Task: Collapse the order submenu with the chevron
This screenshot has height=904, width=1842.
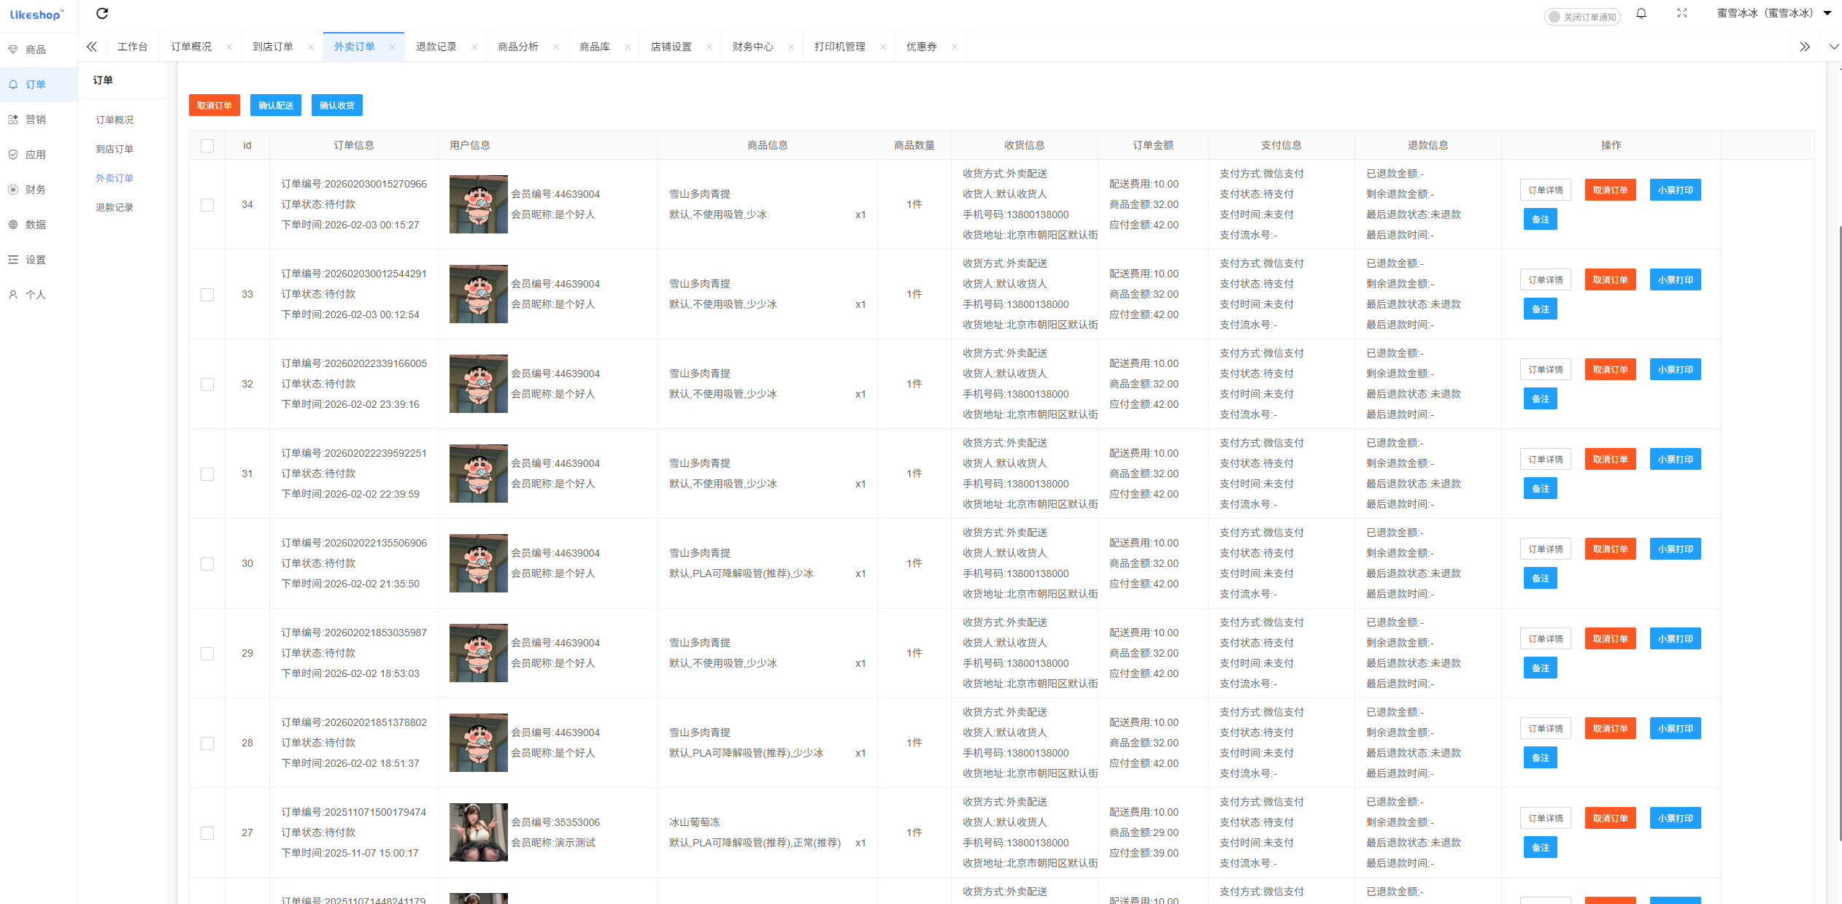Action: pyautogui.click(x=92, y=46)
